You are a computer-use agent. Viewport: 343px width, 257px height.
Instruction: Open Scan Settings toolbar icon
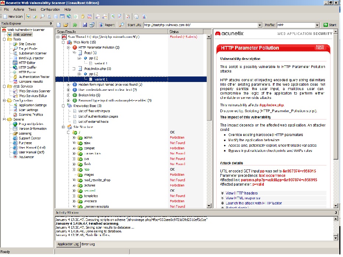point(120,17)
